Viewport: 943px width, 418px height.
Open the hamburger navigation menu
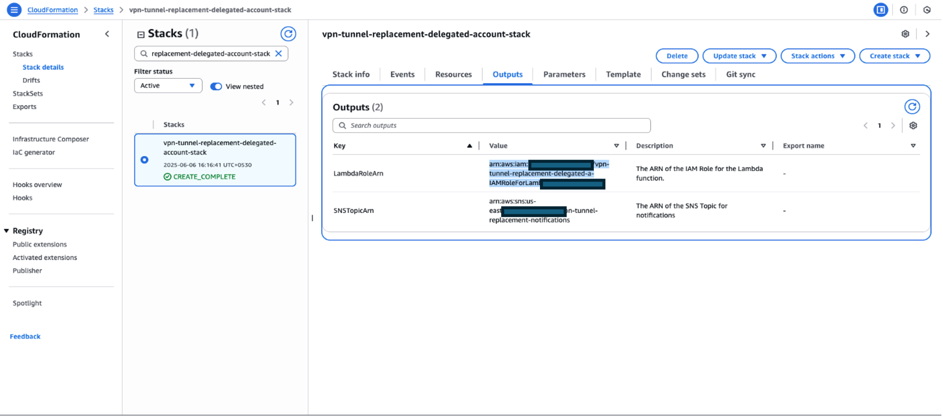14,9
